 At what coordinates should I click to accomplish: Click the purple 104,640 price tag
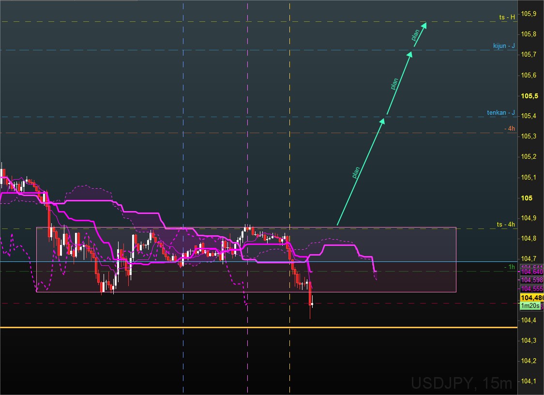[532, 272]
